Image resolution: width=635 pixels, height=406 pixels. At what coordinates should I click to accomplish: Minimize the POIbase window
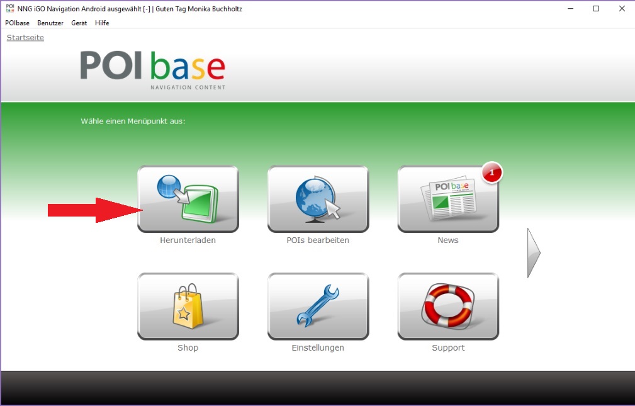click(571, 9)
